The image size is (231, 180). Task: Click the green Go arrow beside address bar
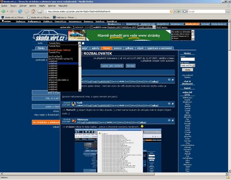pos(179,12)
